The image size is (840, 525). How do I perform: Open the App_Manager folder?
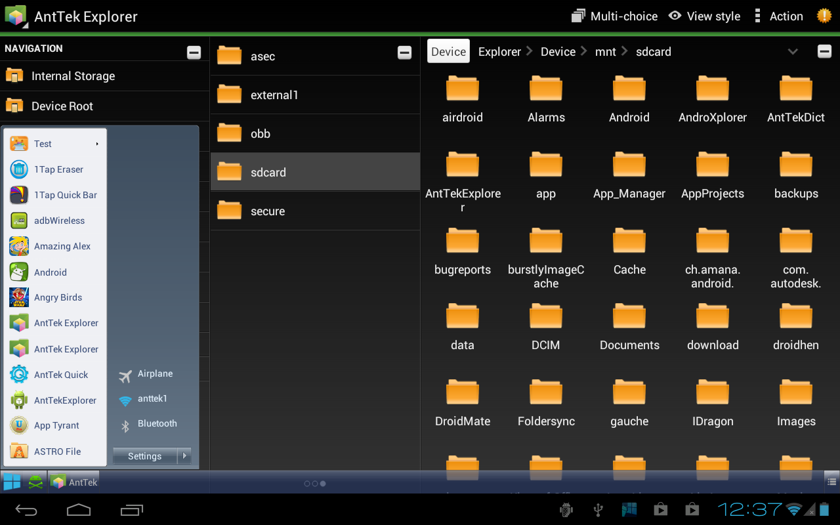(629, 175)
